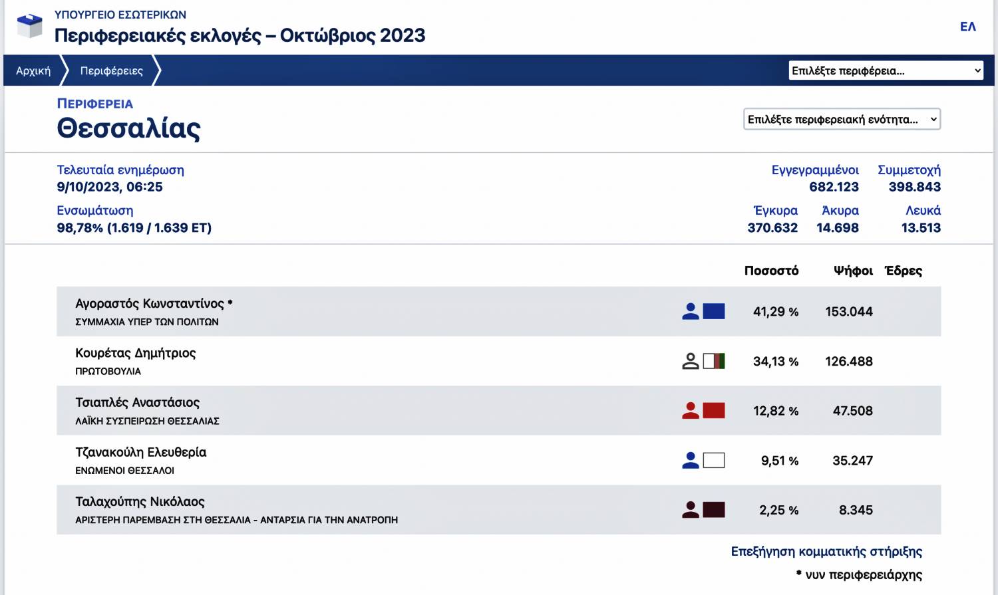Go to the Αρχική breadcrumb tab

click(33, 70)
